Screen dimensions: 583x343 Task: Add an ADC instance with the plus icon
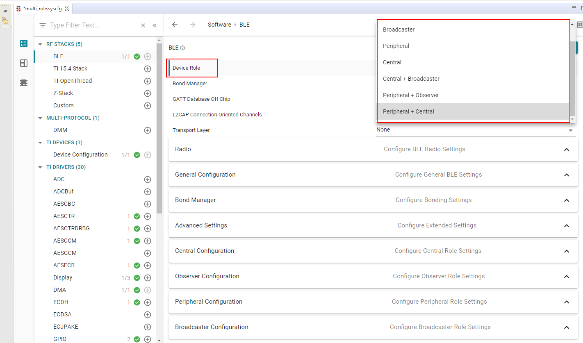(148, 179)
